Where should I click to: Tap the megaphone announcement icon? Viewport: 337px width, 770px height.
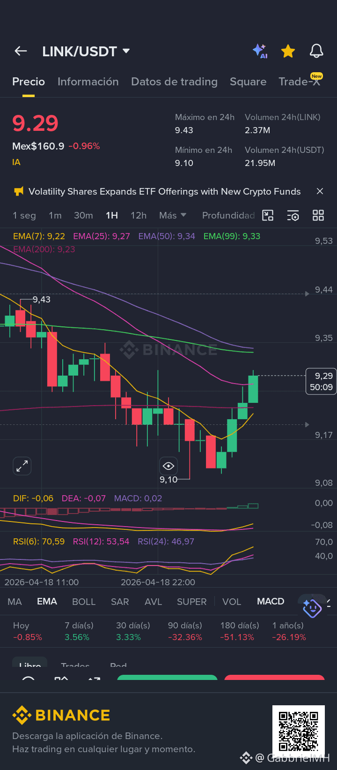[19, 191]
